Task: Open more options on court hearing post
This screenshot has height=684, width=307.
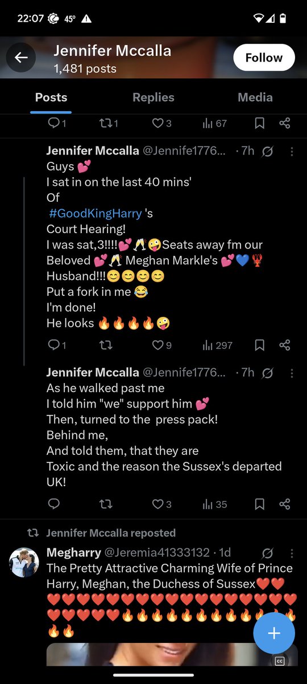Action: pos(292,151)
